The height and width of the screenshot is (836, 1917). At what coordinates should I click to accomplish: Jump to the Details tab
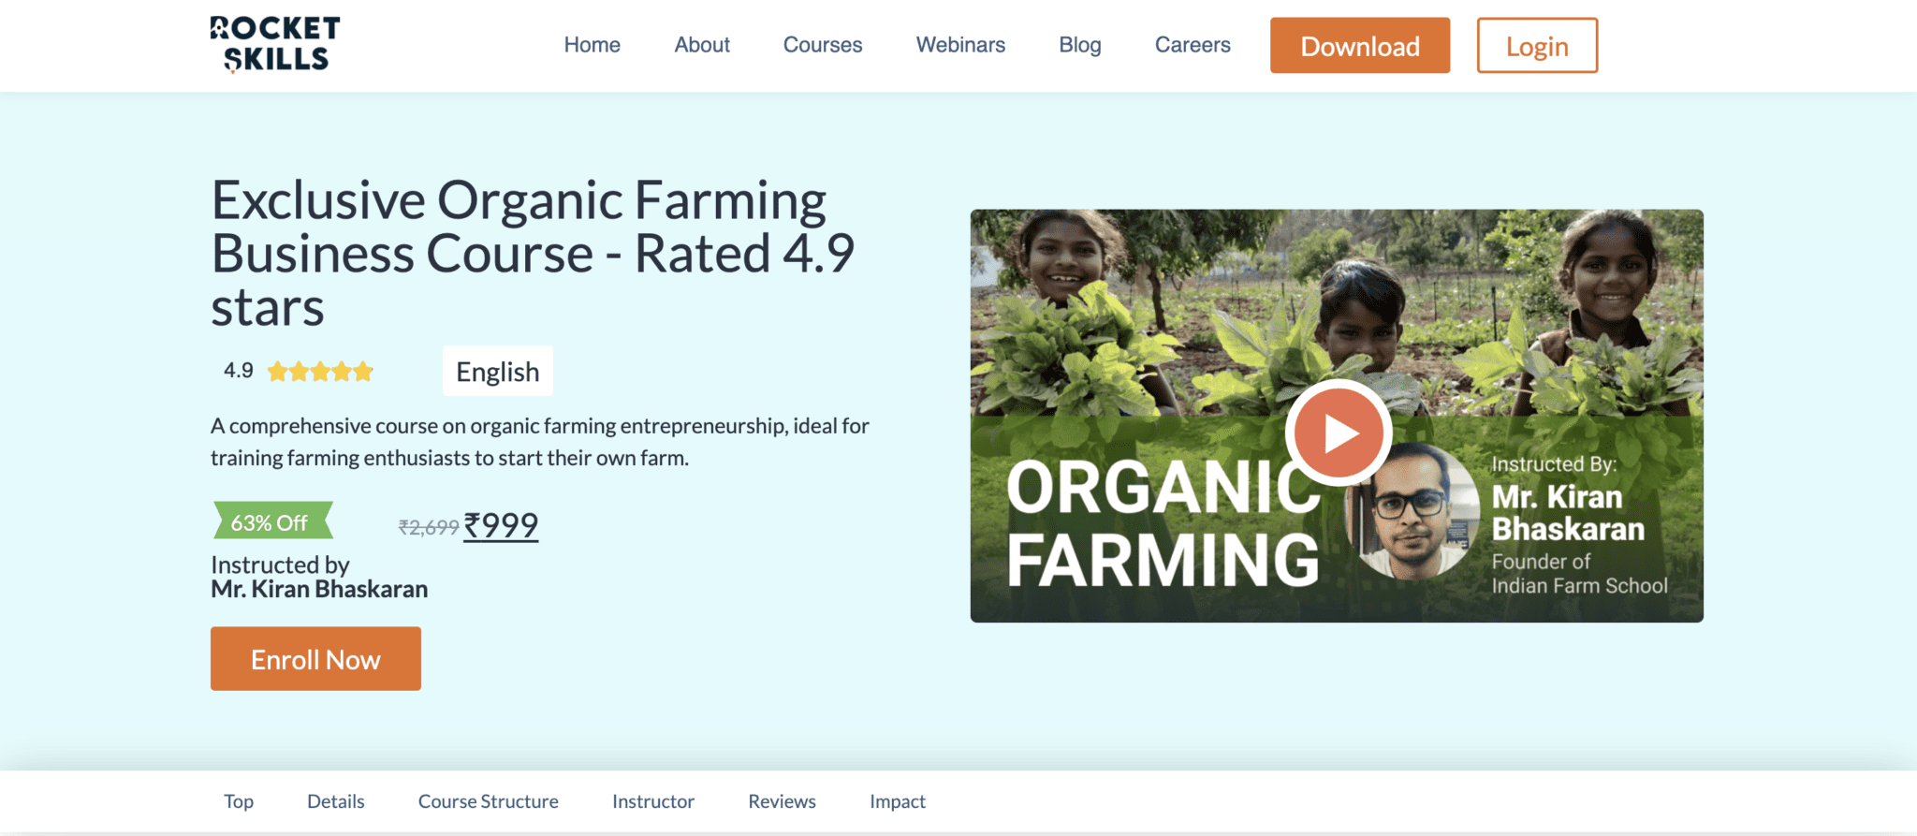coord(336,801)
